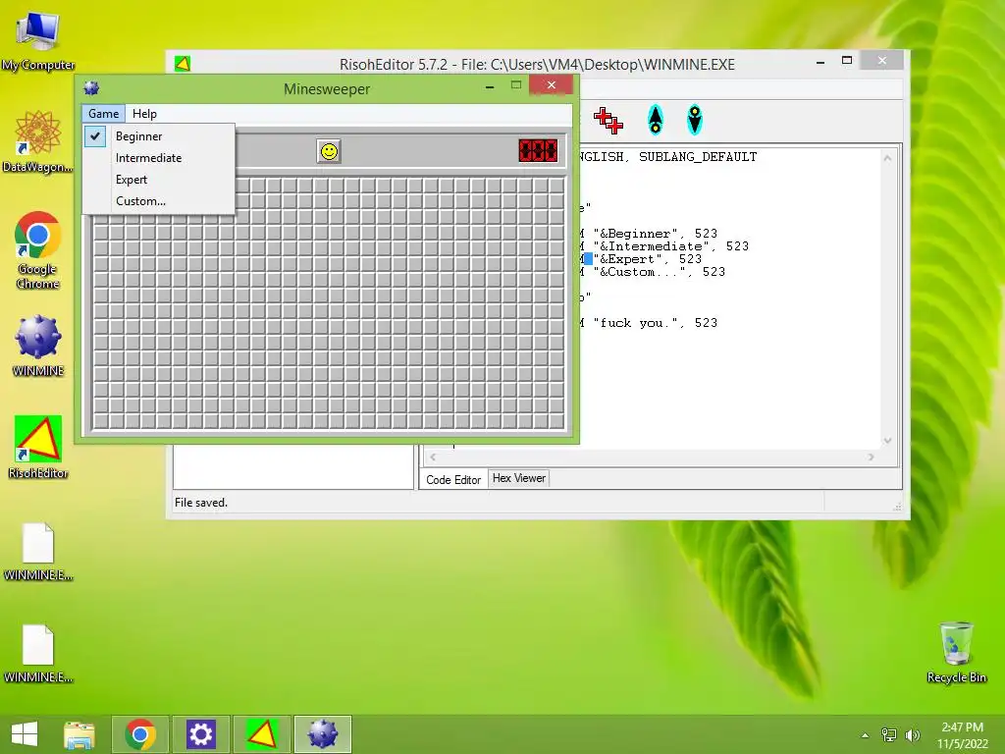Click the network icon in system tray
Screen dimensions: 1005x754
click(x=889, y=734)
